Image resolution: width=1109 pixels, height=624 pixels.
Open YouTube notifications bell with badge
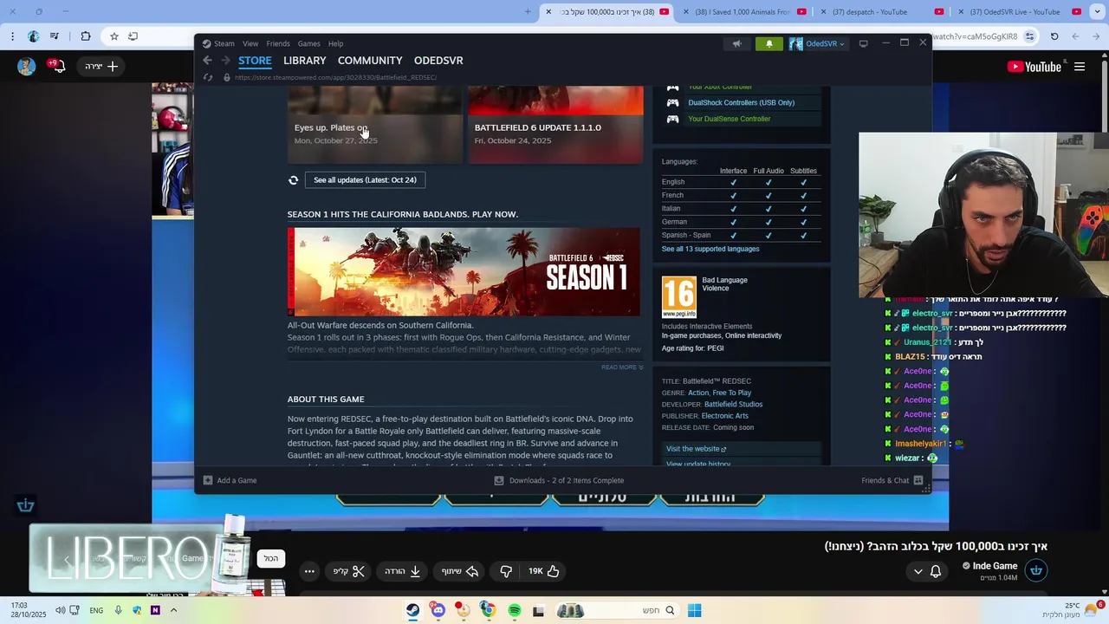(x=58, y=66)
